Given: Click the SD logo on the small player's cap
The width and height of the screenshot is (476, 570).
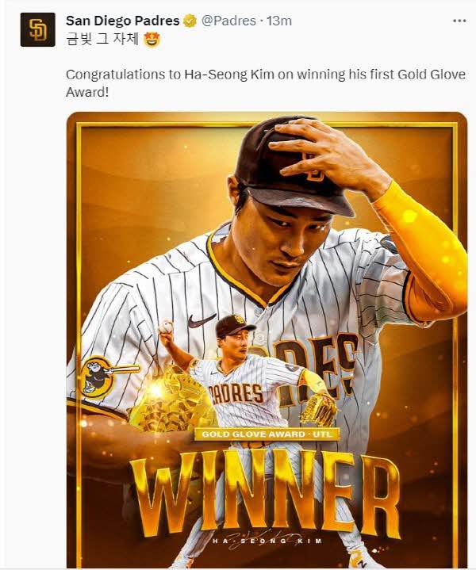Looking at the screenshot, I should point(239,319).
